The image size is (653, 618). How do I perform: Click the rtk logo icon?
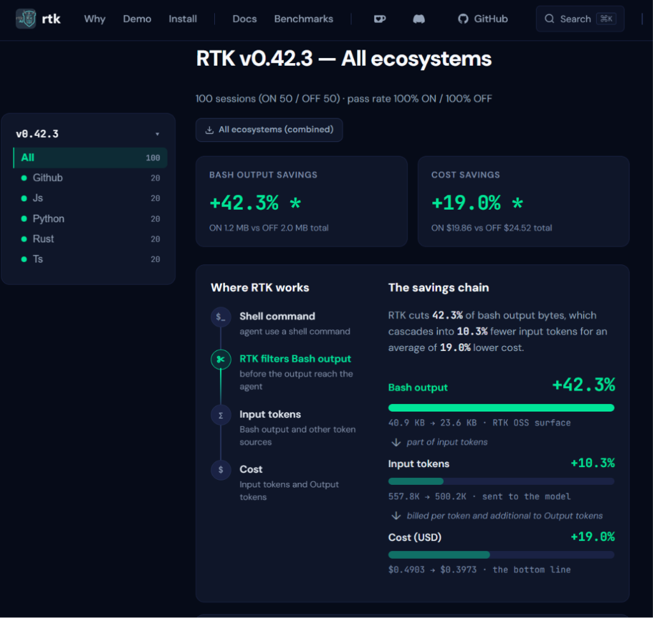tap(26, 18)
